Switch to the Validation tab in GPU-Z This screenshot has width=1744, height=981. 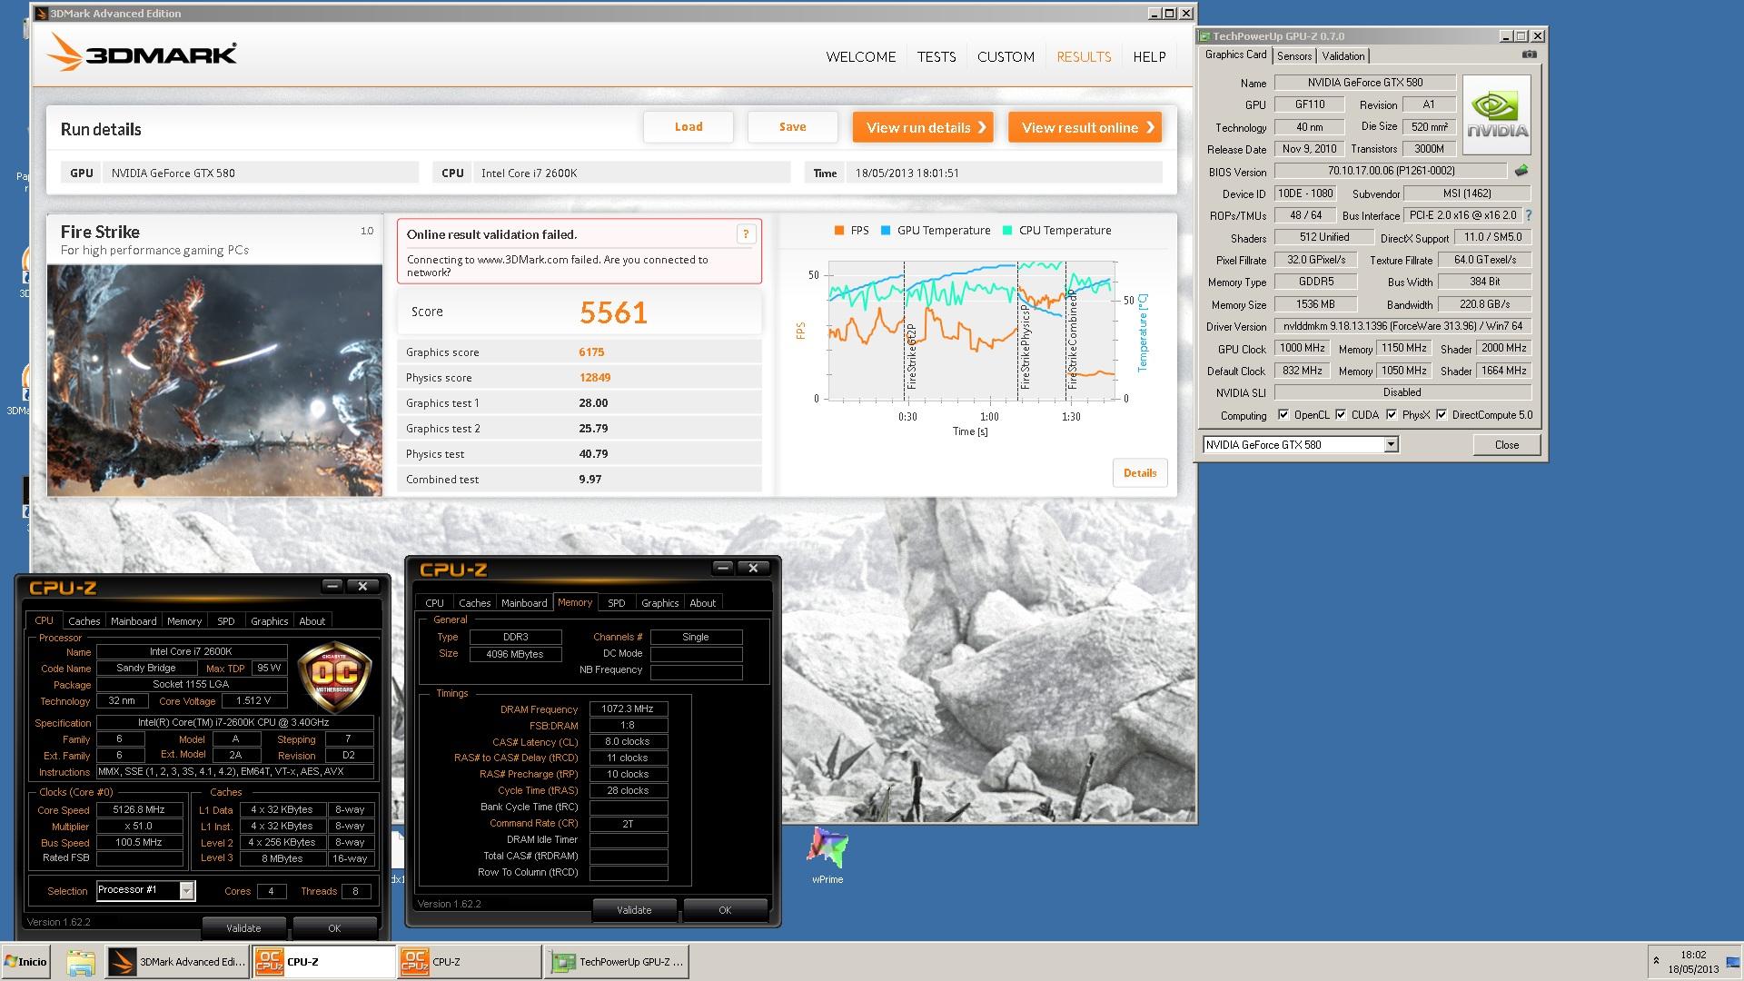[x=1343, y=56]
